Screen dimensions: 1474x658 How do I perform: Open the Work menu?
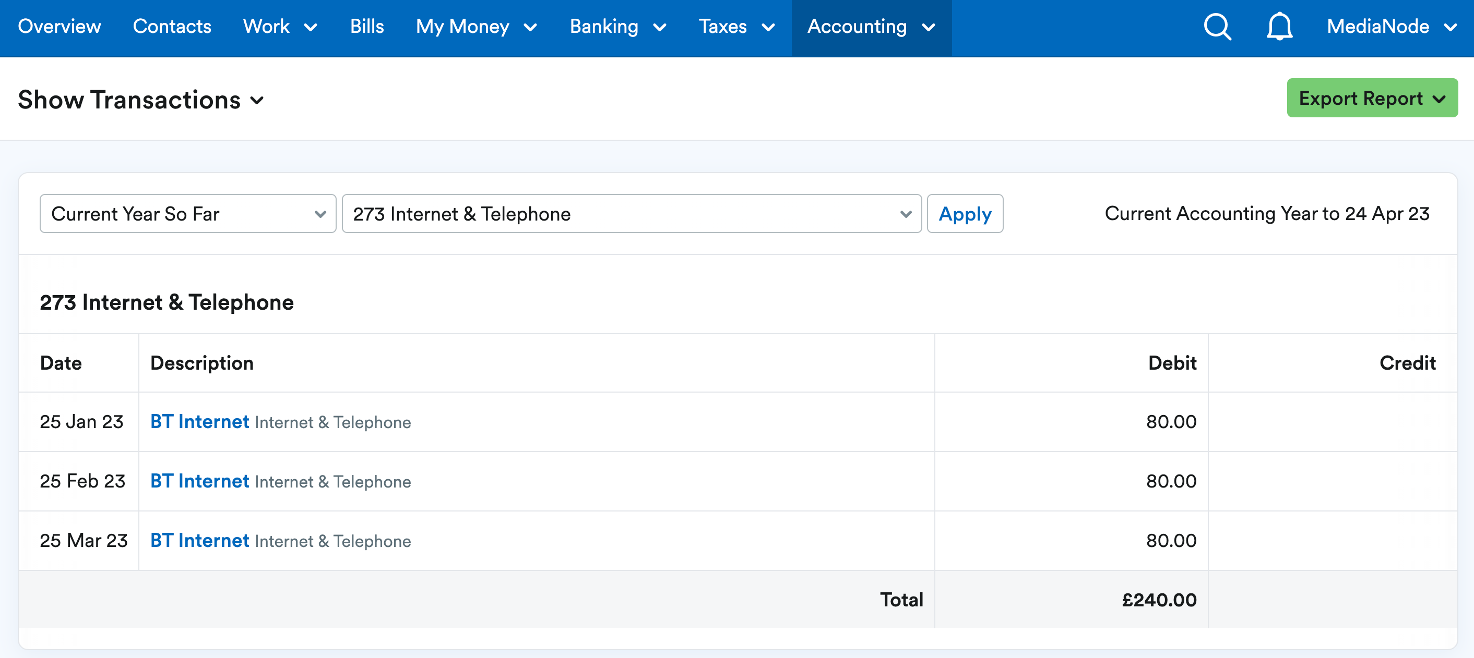(280, 27)
